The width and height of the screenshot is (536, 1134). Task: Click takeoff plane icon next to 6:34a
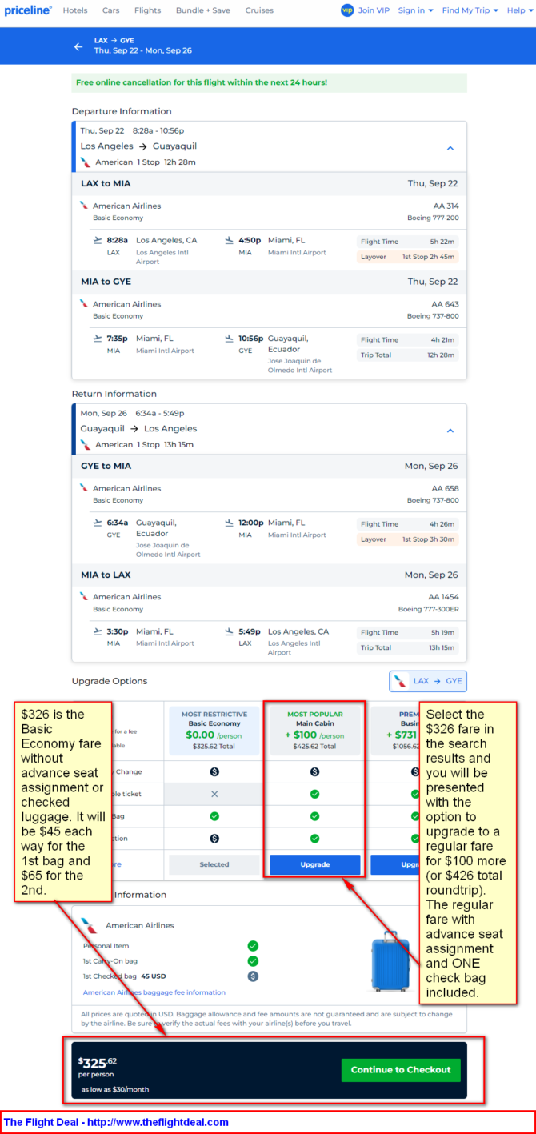click(98, 523)
